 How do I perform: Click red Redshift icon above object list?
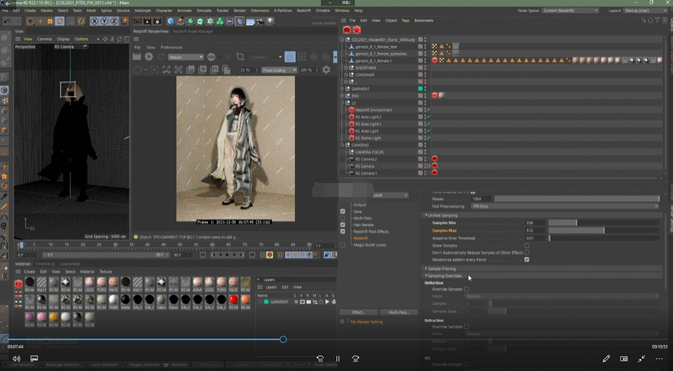pyautogui.click(x=347, y=30)
